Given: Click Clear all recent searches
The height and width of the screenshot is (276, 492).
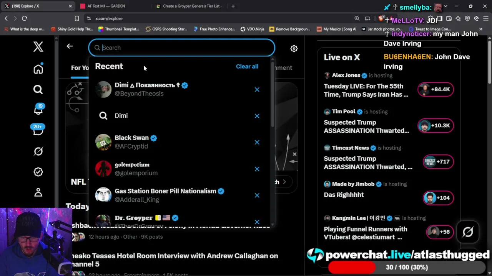Looking at the screenshot, I should pos(247,67).
